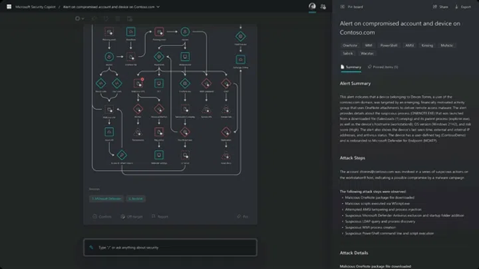
Task: Click the Microsoft Security Copilot breadcrumb
Action: pyautogui.click(x=36, y=7)
